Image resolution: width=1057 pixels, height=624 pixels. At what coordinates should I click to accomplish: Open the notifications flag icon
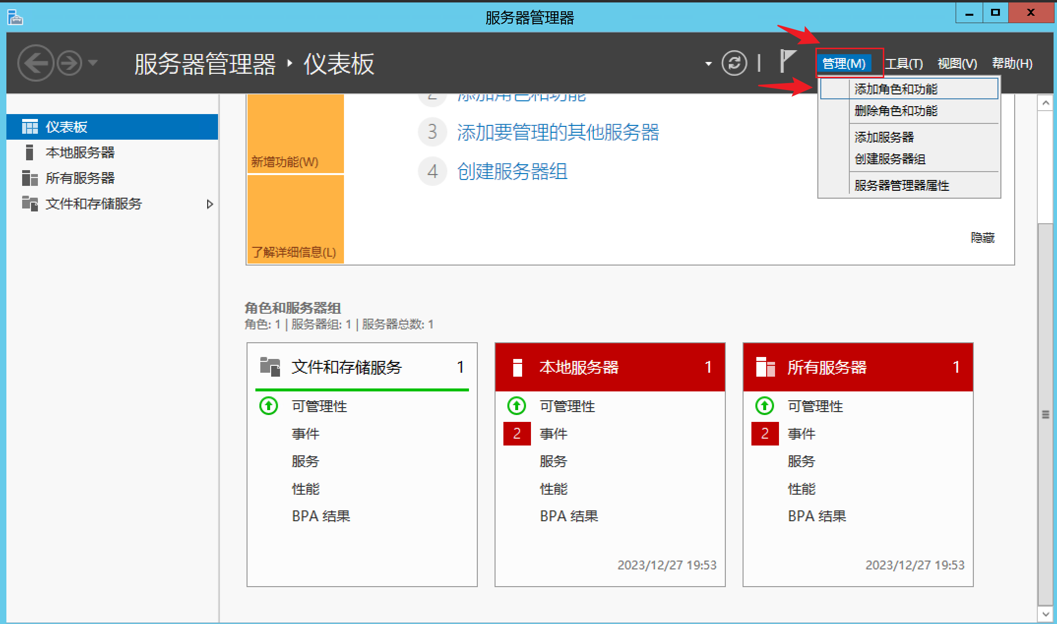[x=787, y=62]
